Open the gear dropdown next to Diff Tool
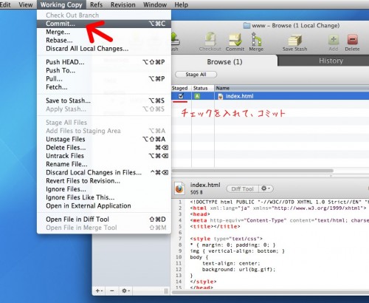Image resolution: width=369 pixels, height=303 pixels. tap(266, 188)
